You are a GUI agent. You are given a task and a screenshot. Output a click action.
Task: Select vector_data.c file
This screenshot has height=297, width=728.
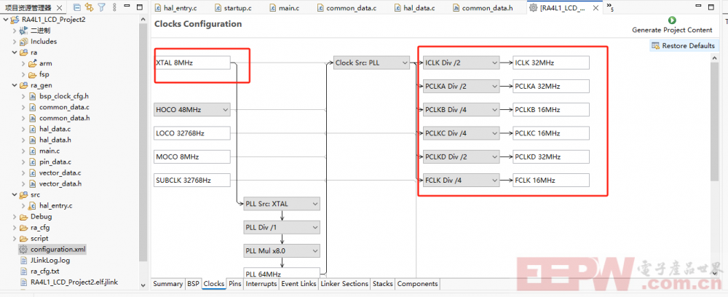pyautogui.click(x=60, y=173)
